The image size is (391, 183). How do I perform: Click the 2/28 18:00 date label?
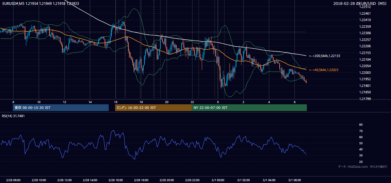pyautogui.click(x=141, y=180)
